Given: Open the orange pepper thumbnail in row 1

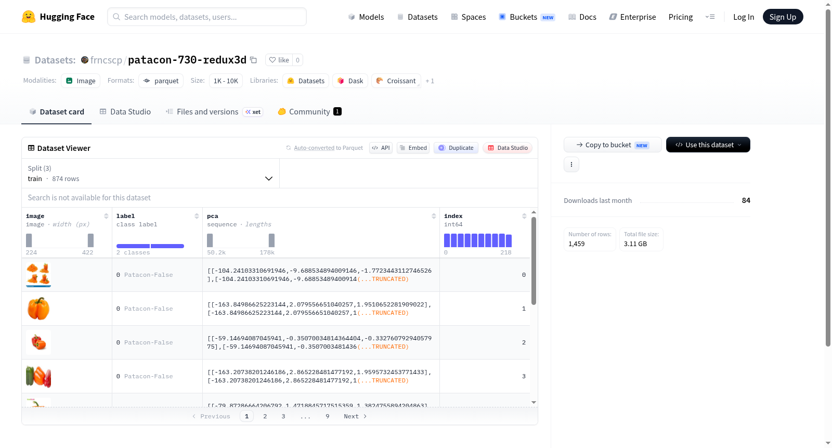Looking at the screenshot, I should pos(38,309).
